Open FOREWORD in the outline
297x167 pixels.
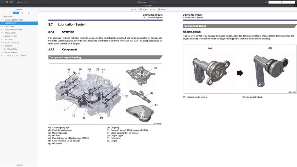(x=8, y=17)
